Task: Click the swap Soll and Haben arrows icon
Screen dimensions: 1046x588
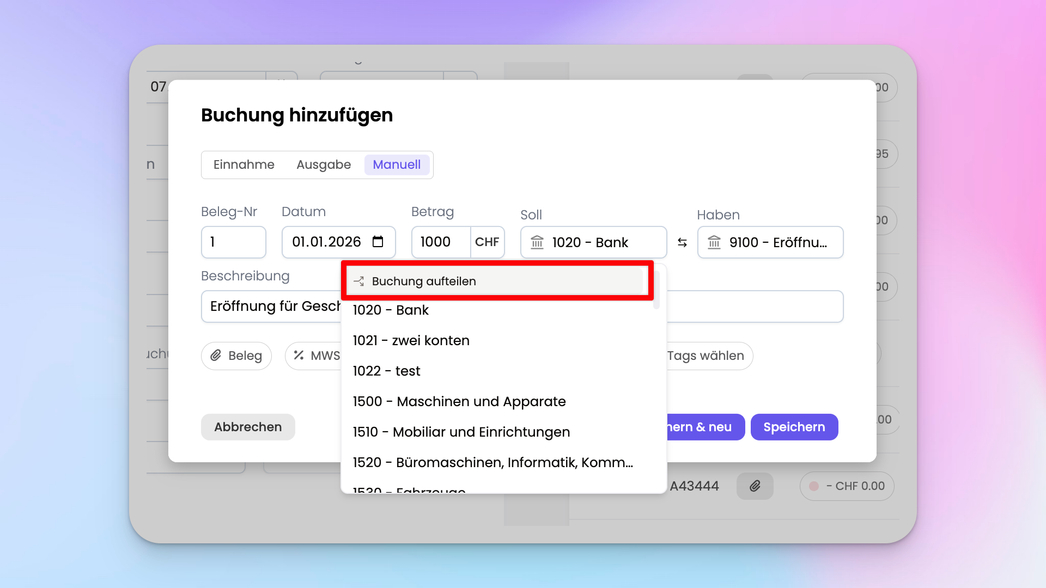Action: pyautogui.click(x=682, y=242)
